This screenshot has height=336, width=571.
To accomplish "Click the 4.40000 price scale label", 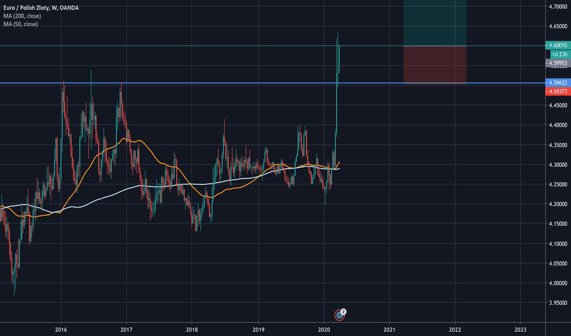I will click(558, 125).
